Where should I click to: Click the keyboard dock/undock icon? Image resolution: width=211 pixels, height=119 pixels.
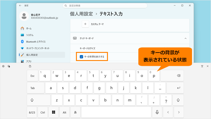tap(202, 66)
